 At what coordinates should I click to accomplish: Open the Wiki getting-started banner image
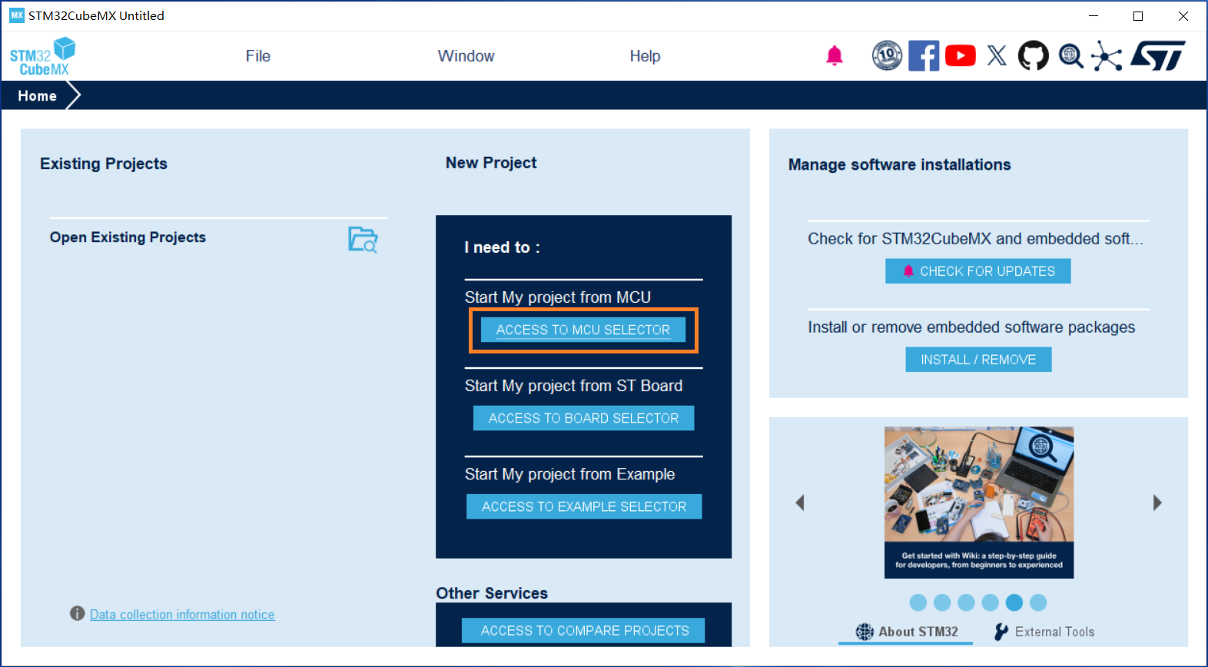click(x=979, y=503)
